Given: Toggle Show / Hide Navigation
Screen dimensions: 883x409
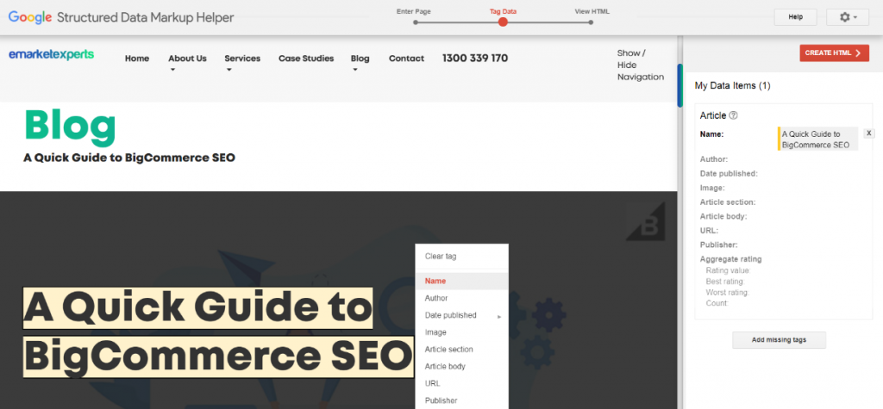Looking at the screenshot, I should pos(640,65).
